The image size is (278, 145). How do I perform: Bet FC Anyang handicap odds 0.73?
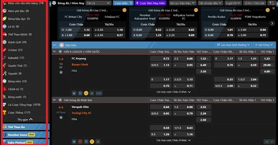coord(161,59)
